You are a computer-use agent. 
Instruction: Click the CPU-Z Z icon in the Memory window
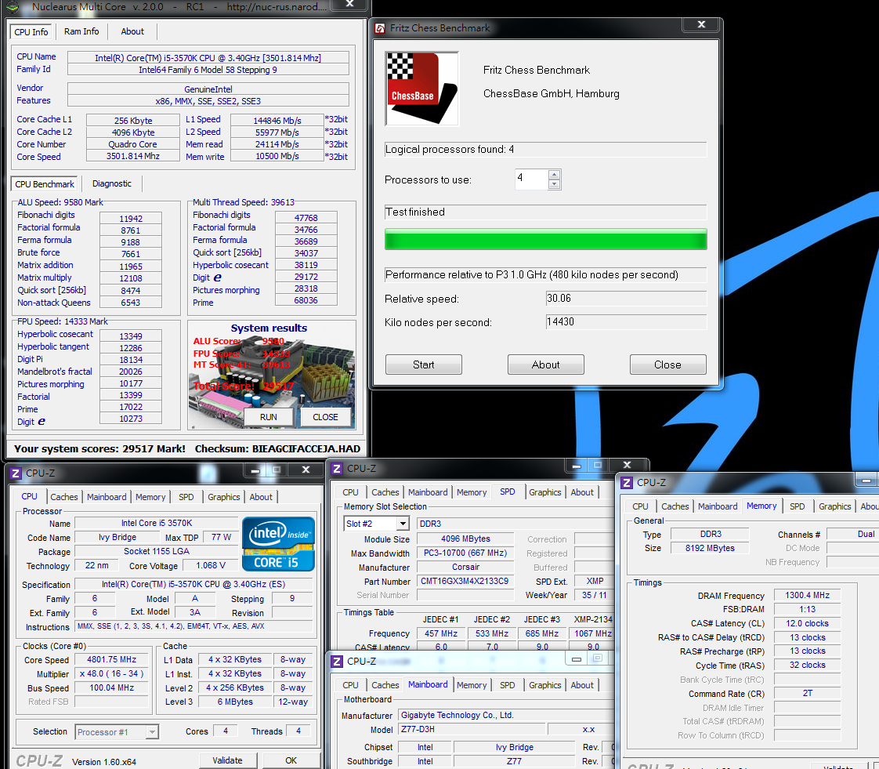pos(627,482)
